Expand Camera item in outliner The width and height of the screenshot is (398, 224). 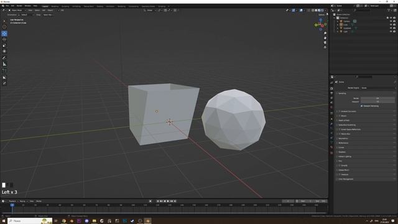coord(338,21)
